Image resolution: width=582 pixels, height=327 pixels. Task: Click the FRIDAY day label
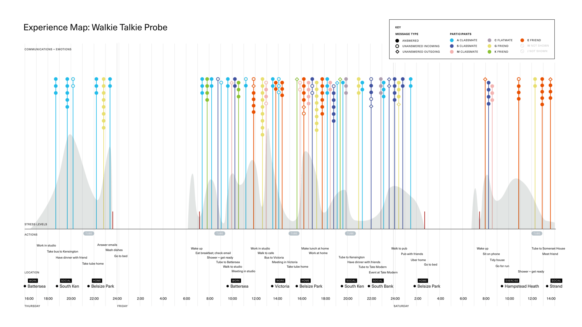122,306
